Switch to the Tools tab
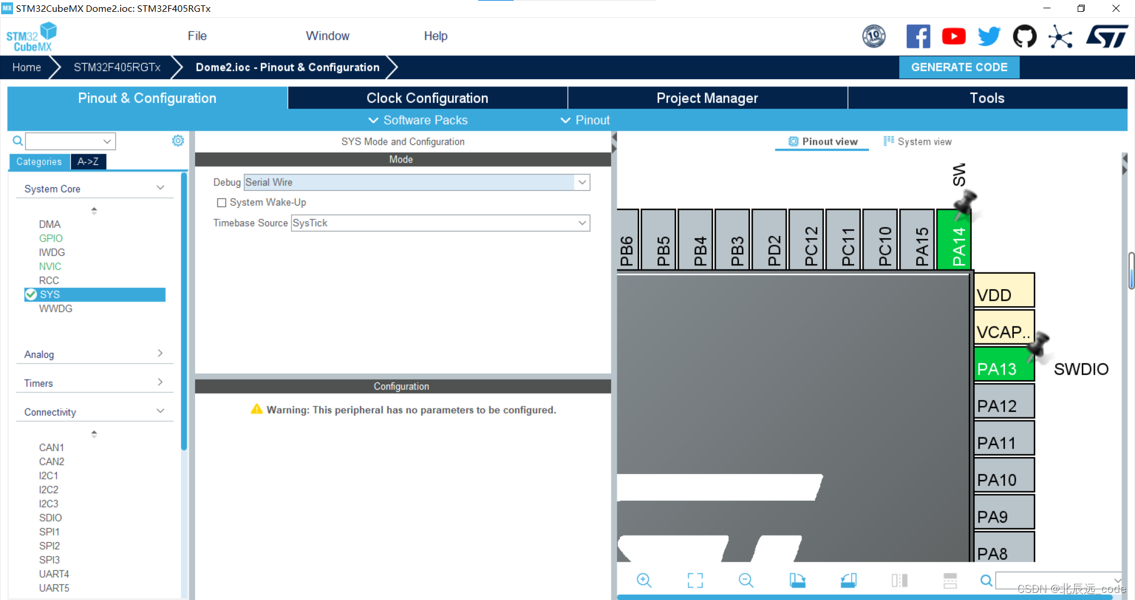The width and height of the screenshot is (1135, 600). tap(987, 98)
